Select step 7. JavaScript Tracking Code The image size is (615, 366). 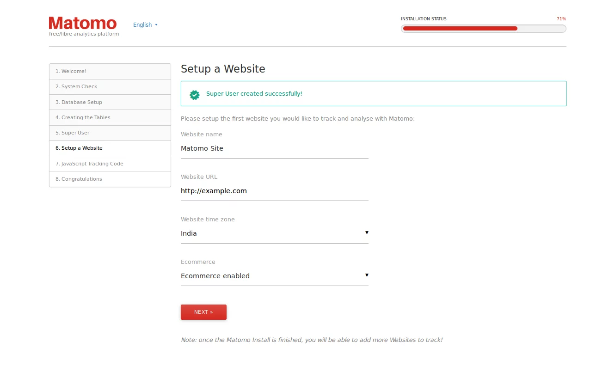(110, 164)
